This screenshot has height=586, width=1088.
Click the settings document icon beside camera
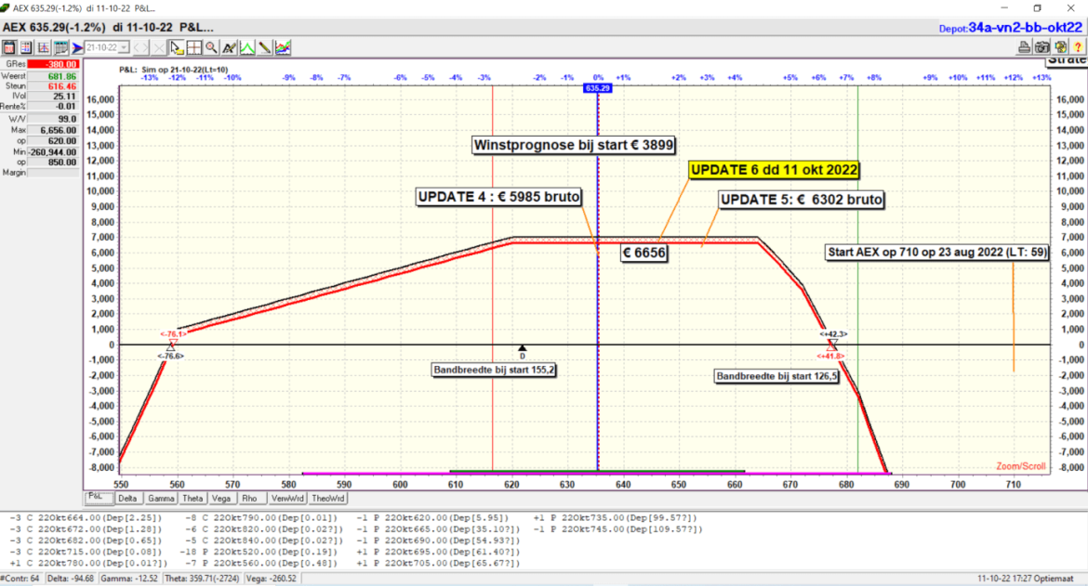point(1060,47)
